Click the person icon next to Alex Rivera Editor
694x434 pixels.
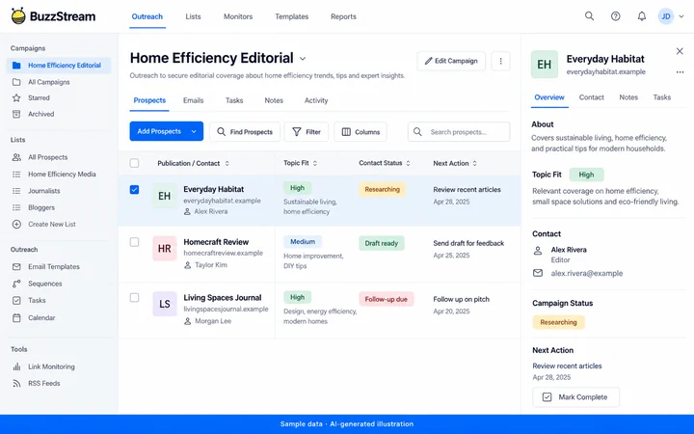(537, 251)
